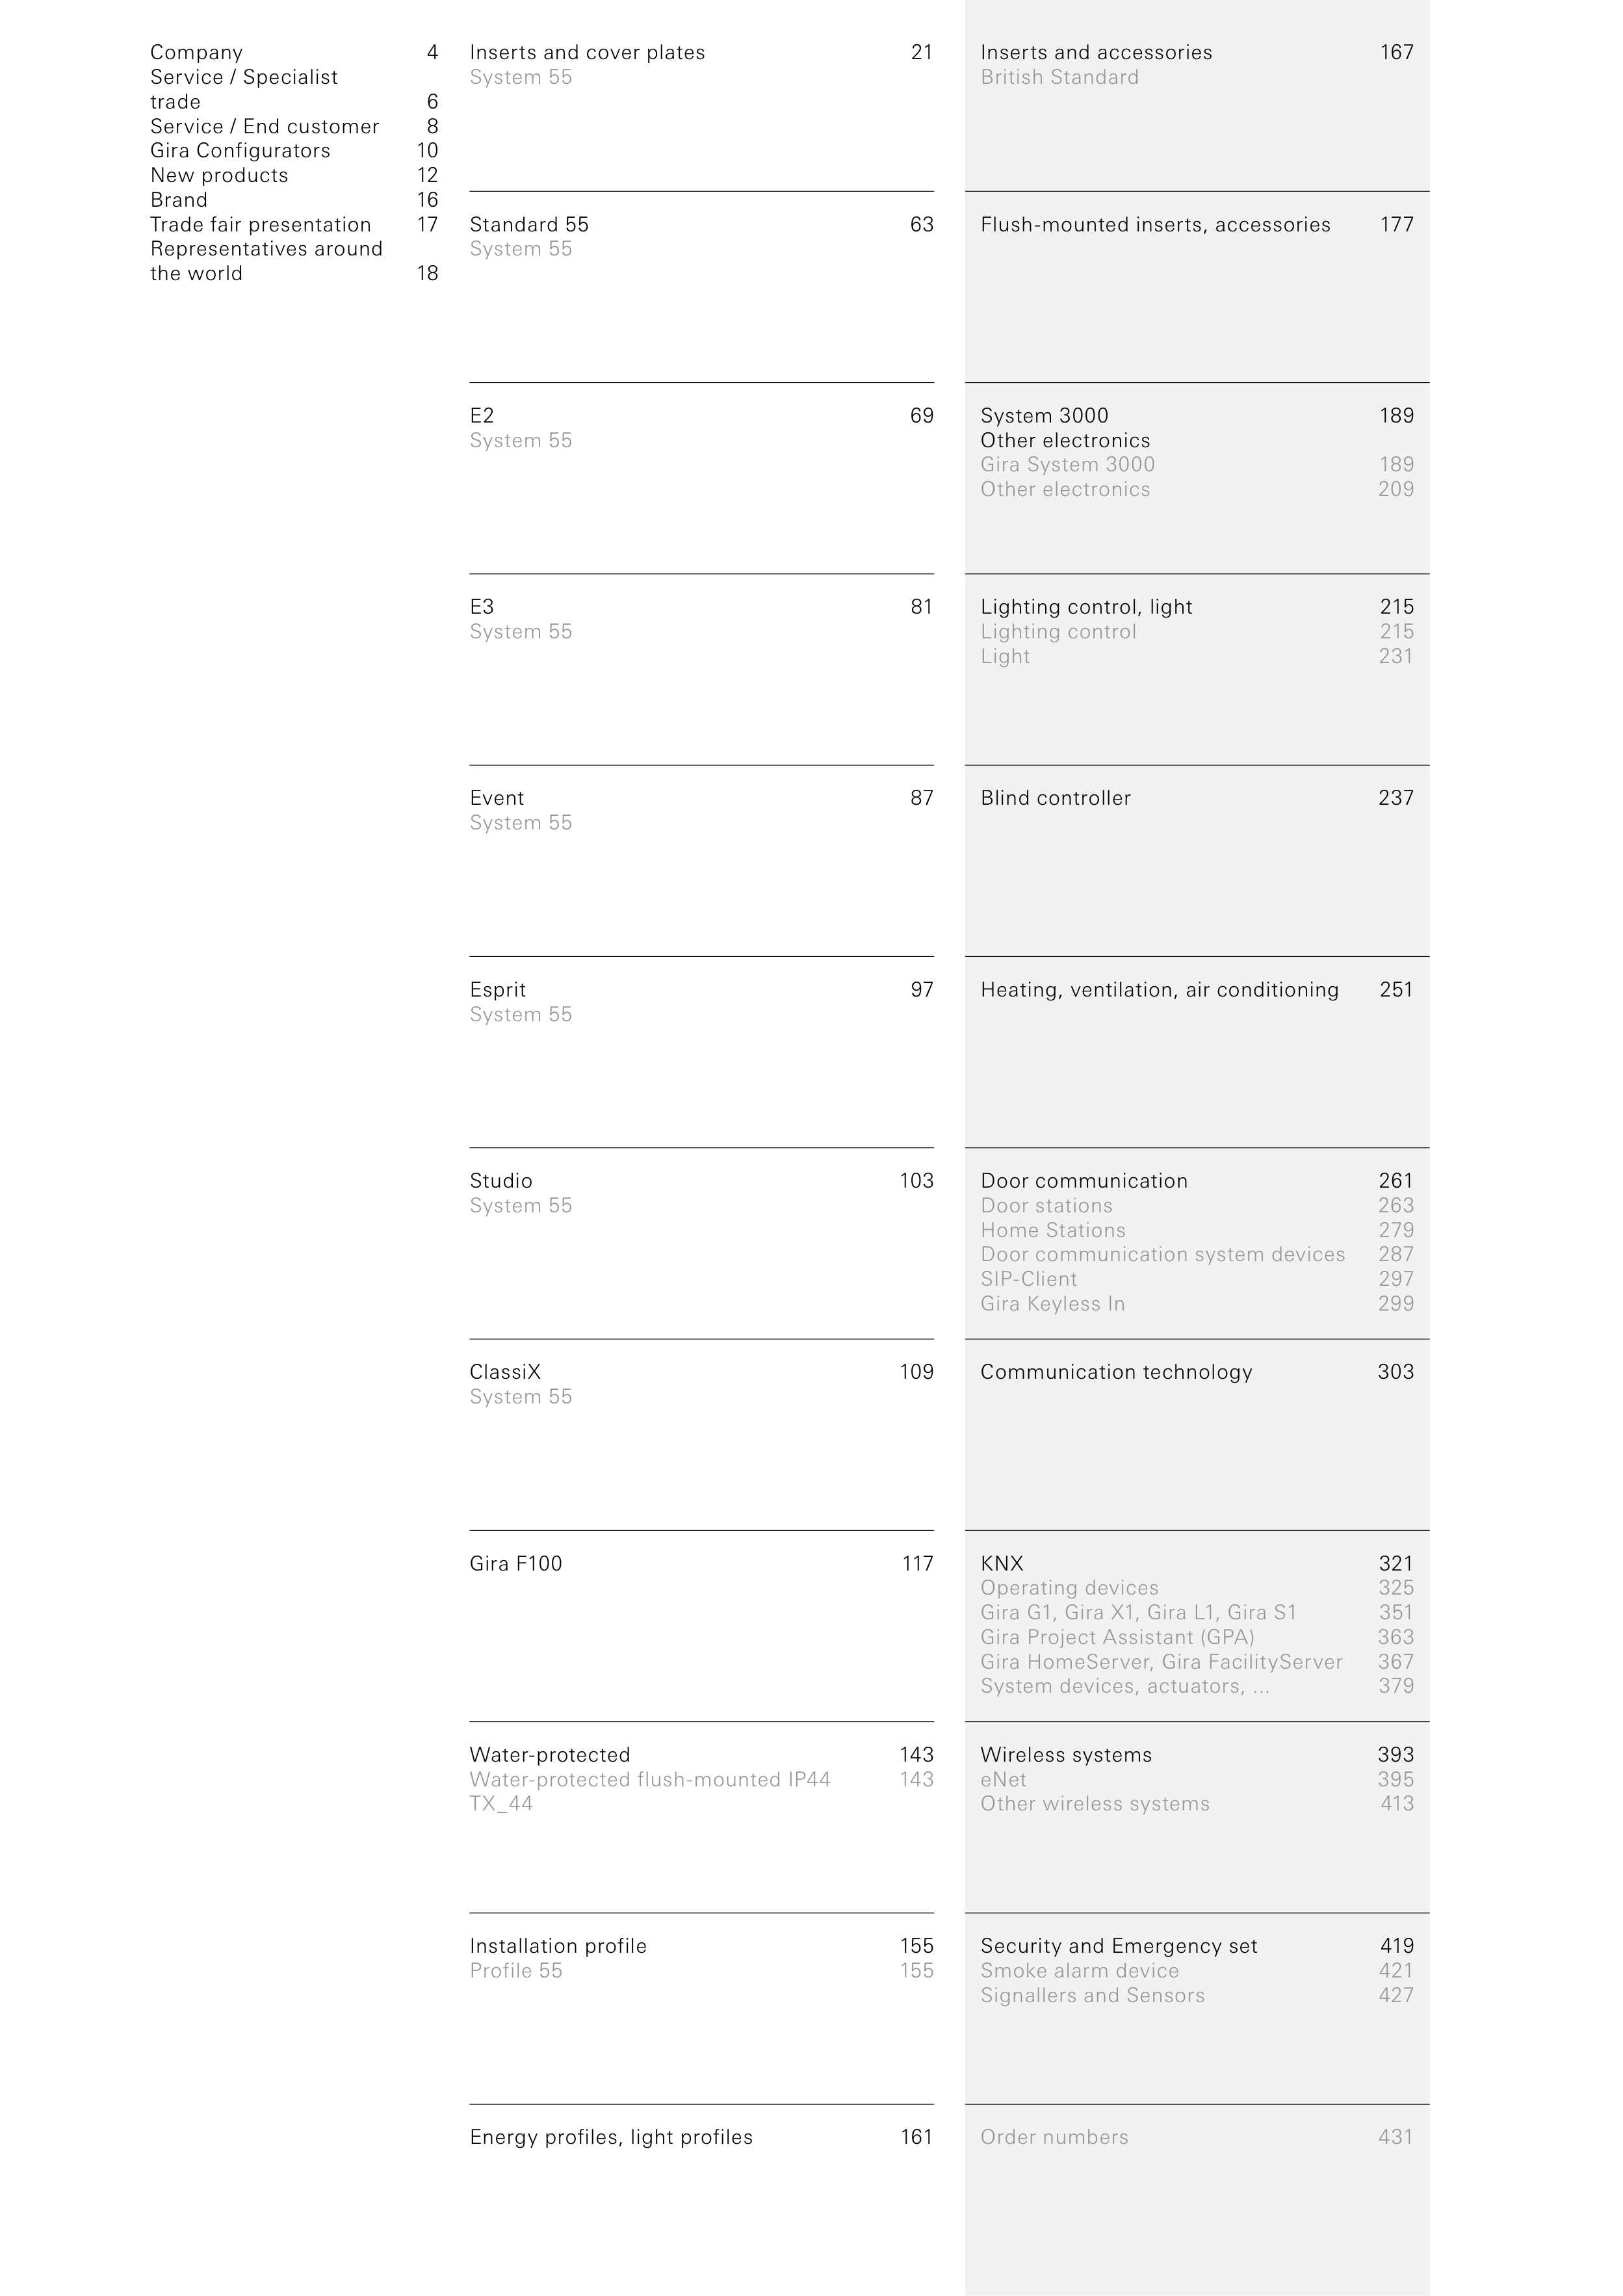Screen dimensions: 1623x2296
Task: Go to the Blind controller chapter
Action: point(1055,798)
